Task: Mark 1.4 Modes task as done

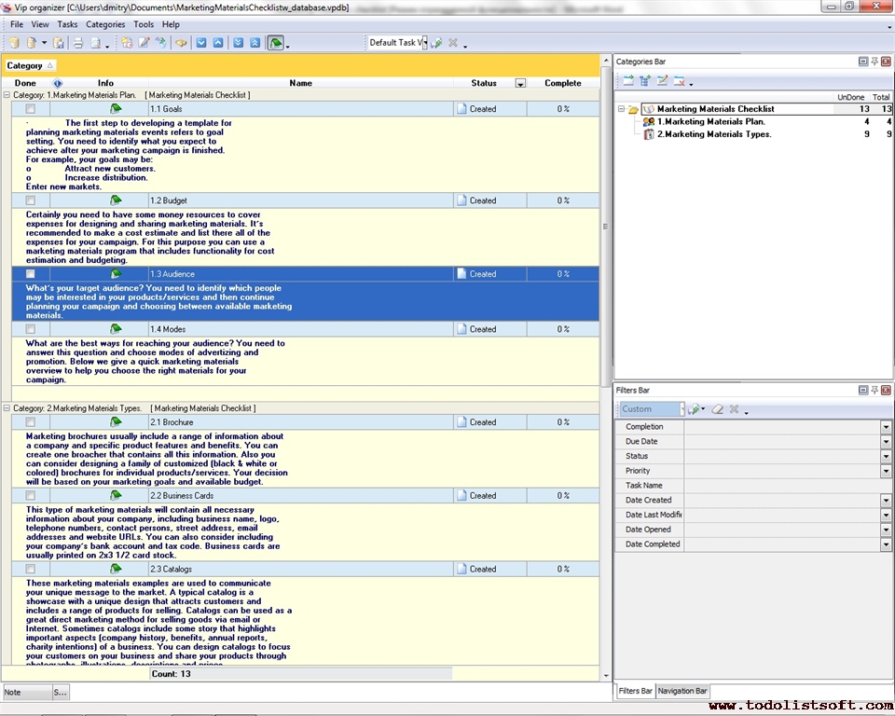Action: click(x=31, y=329)
